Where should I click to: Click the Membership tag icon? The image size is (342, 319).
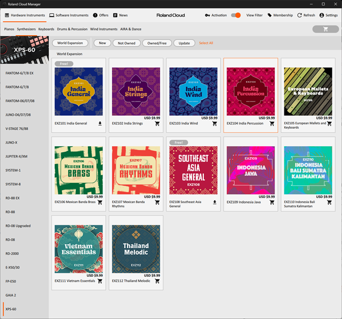coord(269,15)
